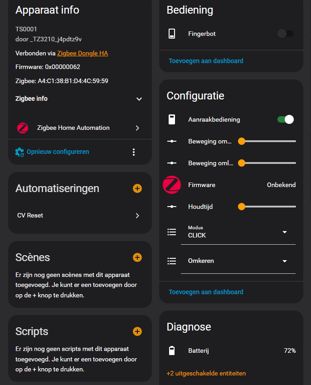
Task: Click the Fingerbot device icon
Action: [x=172, y=34]
